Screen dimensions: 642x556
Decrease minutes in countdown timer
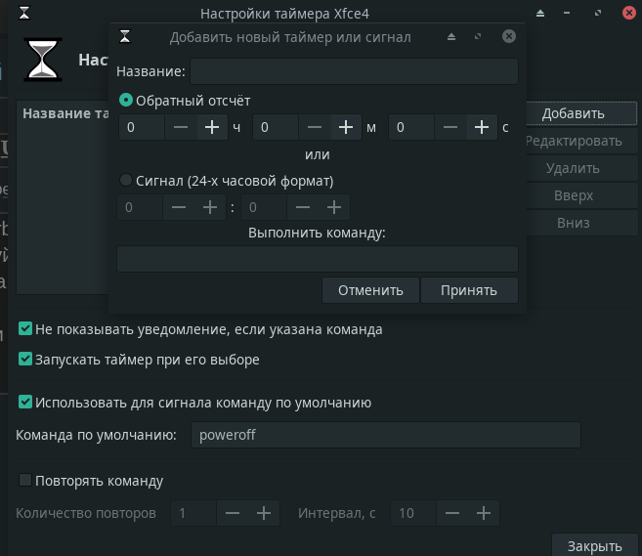point(315,127)
